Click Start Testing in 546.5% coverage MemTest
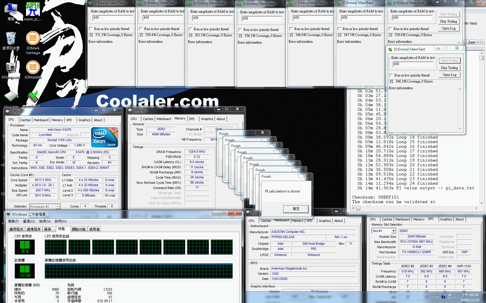The image size is (486, 303). (x=450, y=61)
